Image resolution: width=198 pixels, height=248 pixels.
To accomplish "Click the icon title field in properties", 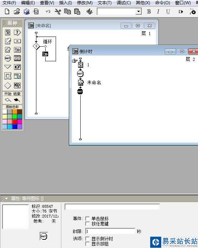I will (112, 207).
